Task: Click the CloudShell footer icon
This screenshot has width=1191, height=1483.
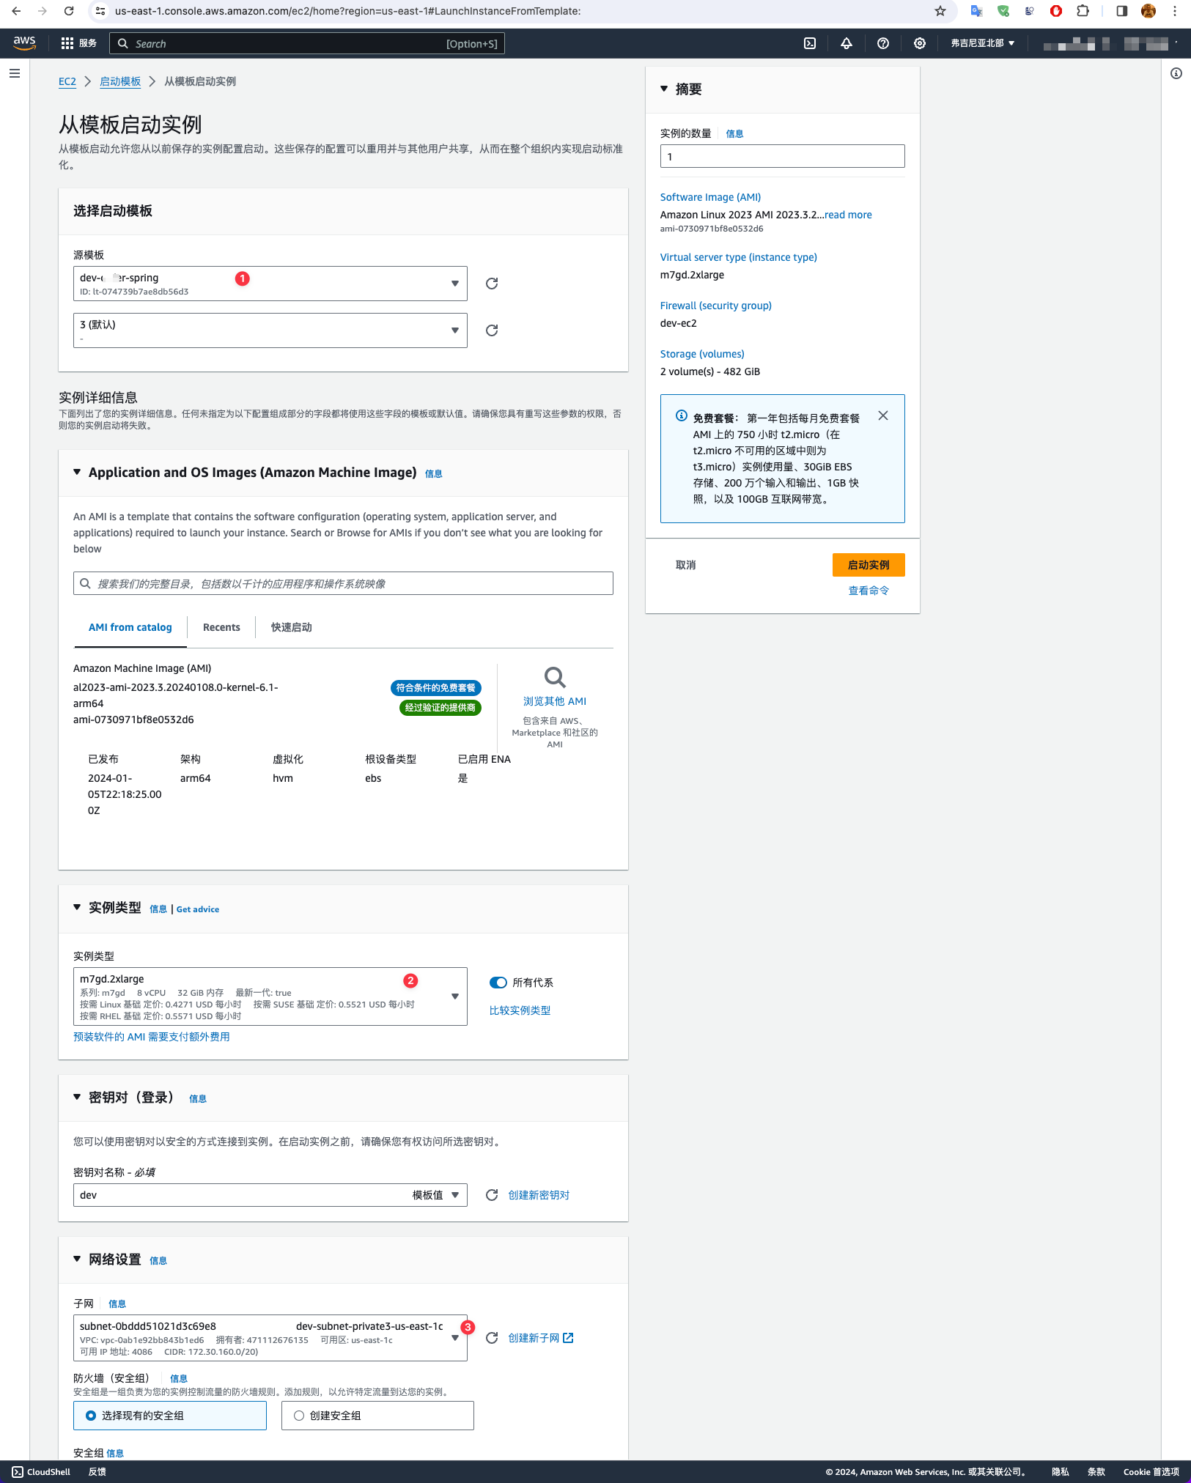Action: coord(18,1472)
